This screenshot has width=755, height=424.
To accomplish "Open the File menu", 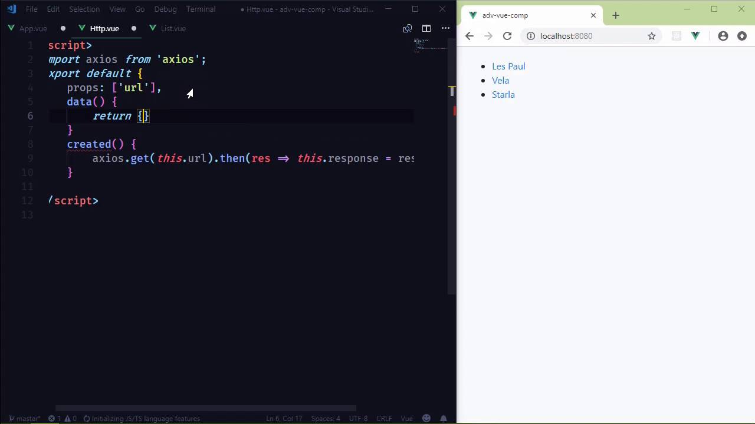I will click(31, 9).
